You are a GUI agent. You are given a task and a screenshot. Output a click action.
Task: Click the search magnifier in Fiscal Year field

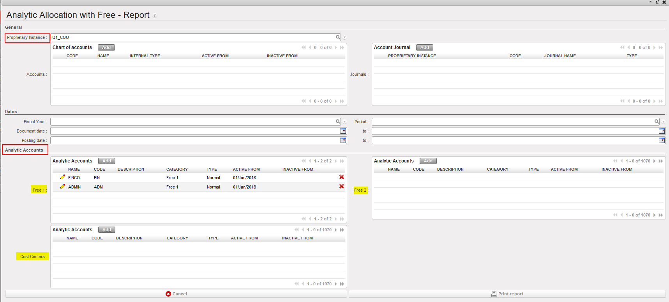click(x=338, y=122)
